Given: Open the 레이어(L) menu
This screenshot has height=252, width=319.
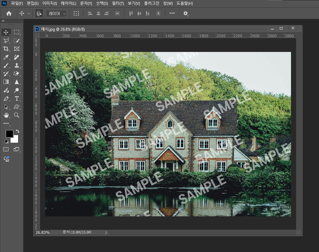Looking at the screenshot, I should coord(68,4).
